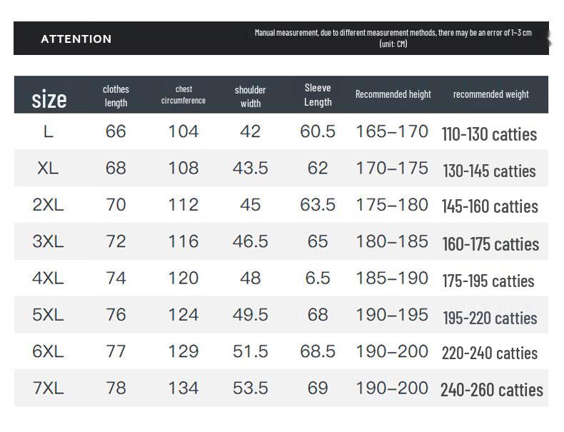Click the 7XL size row label
Viewport: 564px width, 432px height.
48,388
